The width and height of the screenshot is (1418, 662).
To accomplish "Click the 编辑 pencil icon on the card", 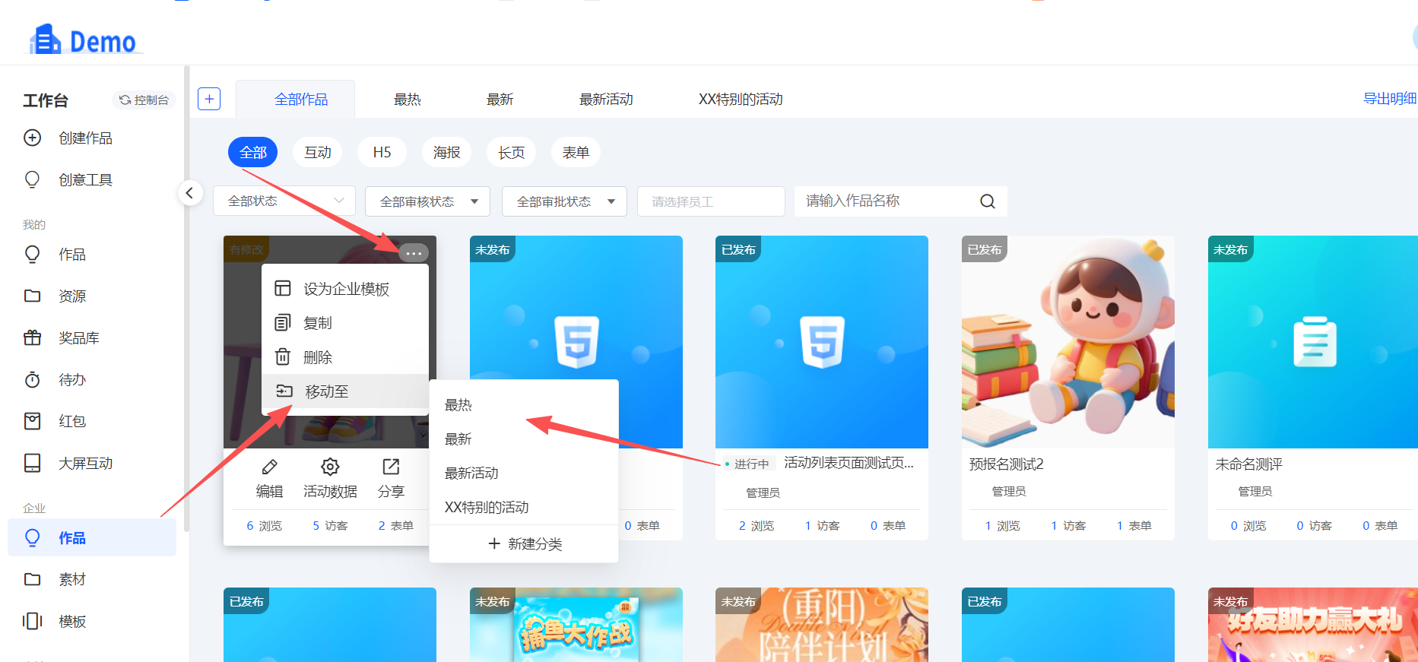I will pyautogui.click(x=269, y=467).
